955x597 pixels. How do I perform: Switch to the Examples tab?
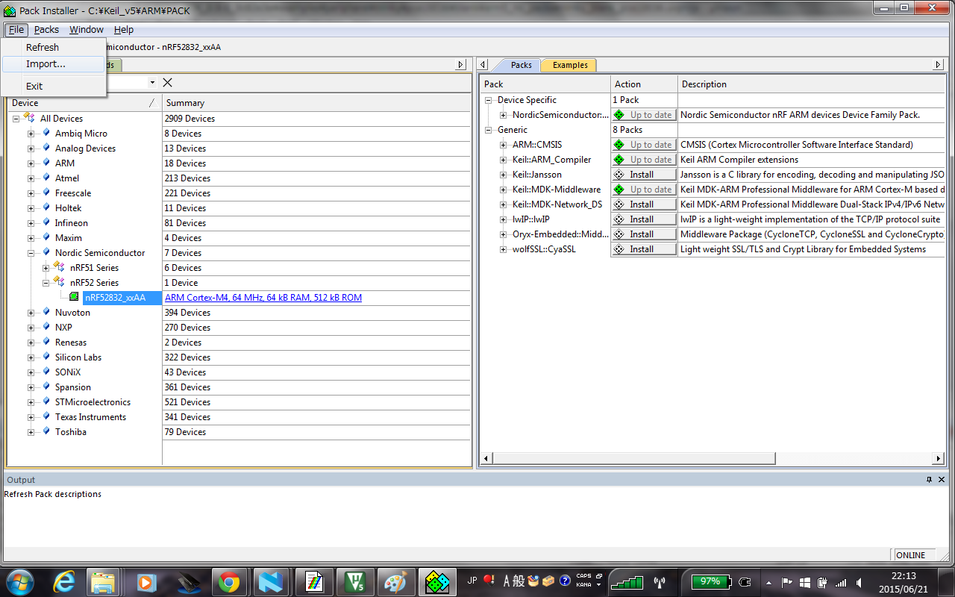(570, 65)
